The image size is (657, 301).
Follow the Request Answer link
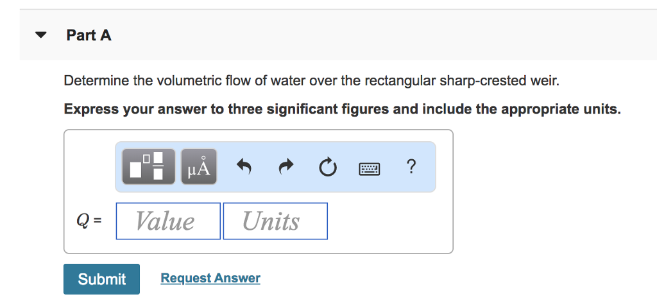[x=210, y=278]
